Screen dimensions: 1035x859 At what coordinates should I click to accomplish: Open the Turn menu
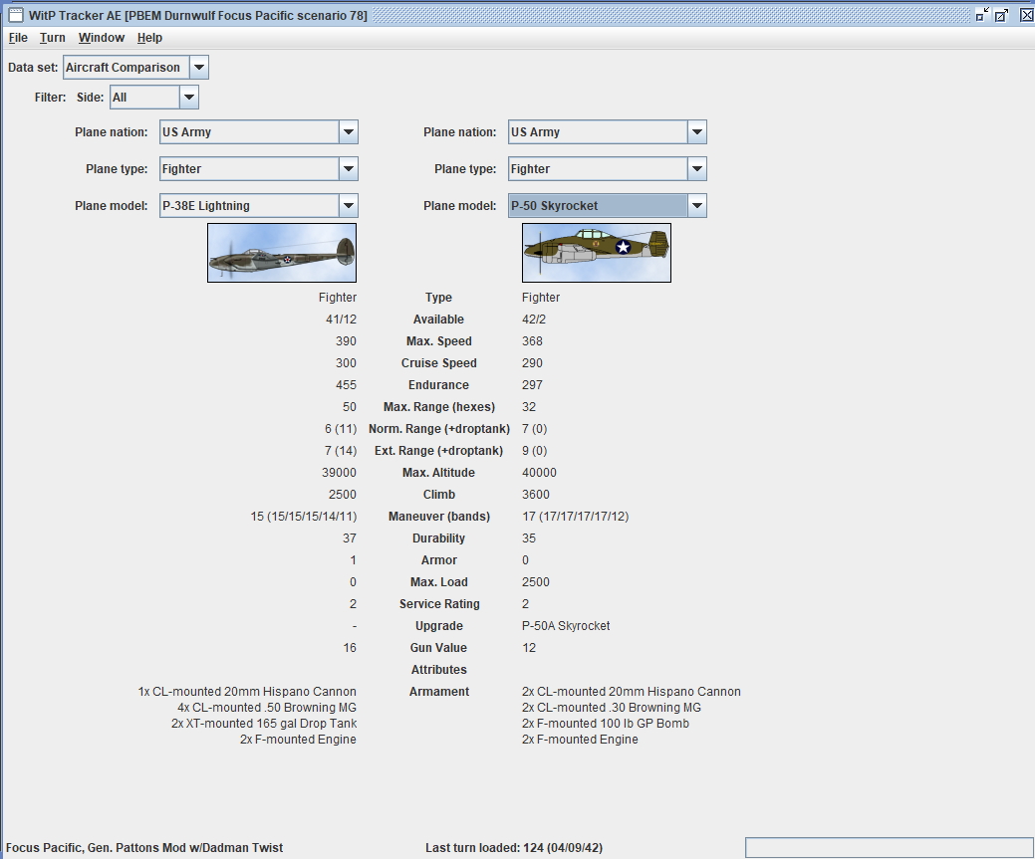(x=52, y=38)
